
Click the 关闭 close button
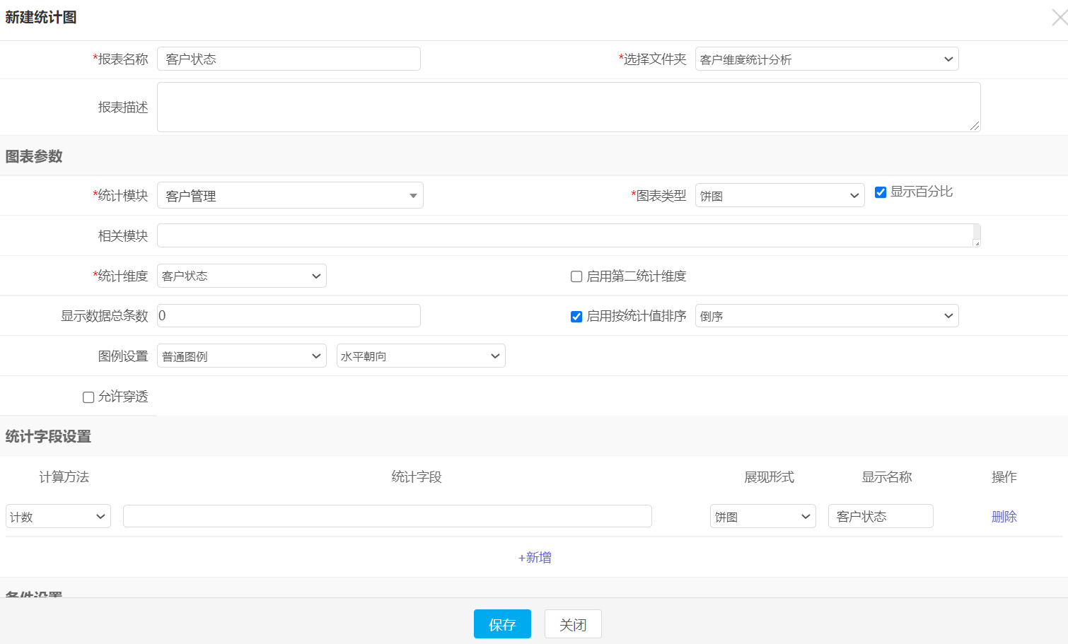573,623
